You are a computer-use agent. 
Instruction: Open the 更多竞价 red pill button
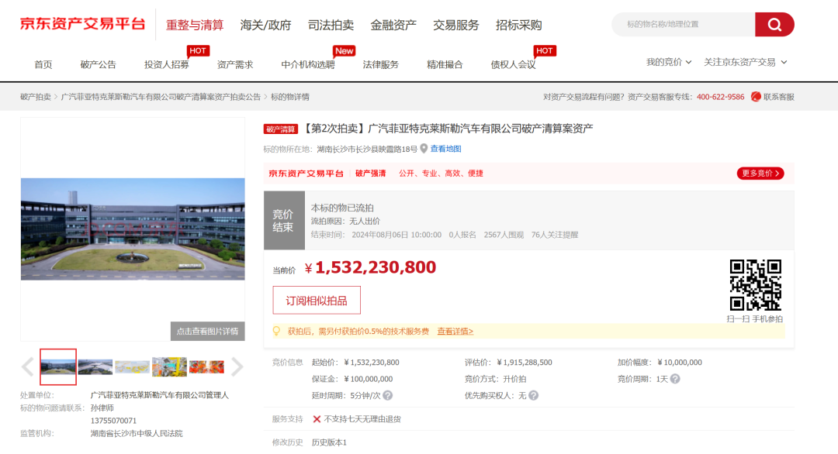click(x=760, y=174)
